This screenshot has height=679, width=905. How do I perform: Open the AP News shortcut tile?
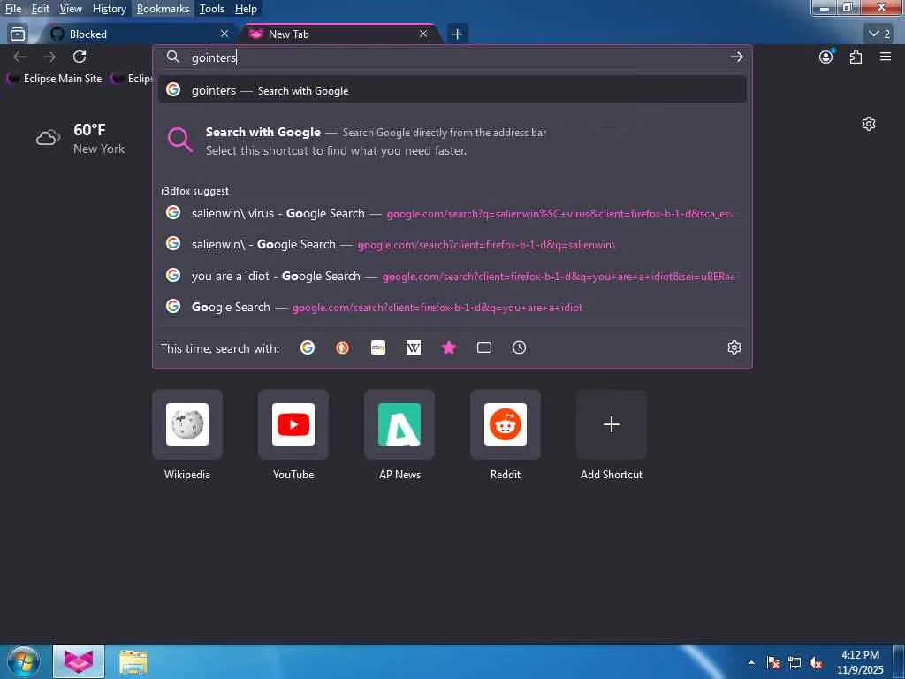[399, 424]
